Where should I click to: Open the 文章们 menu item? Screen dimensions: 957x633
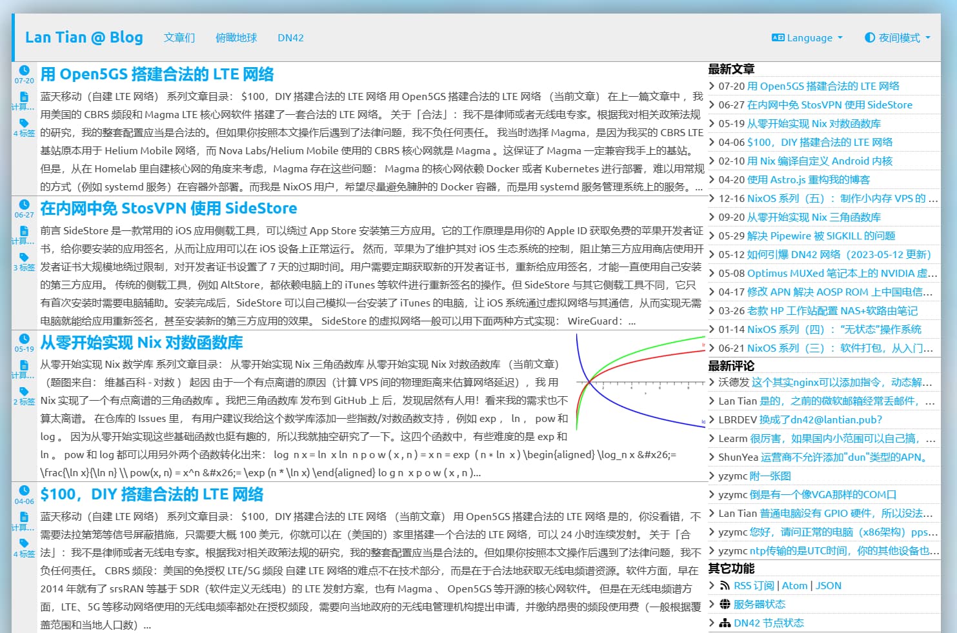(x=179, y=37)
